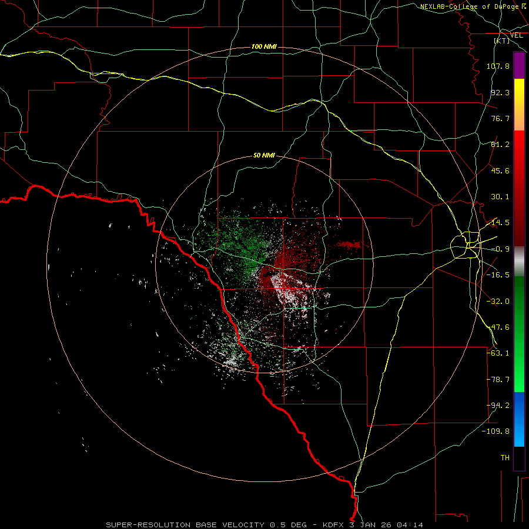Click the blue segment of velocity color bar
The height and width of the screenshot is (529, 529).
coord(519,419)
